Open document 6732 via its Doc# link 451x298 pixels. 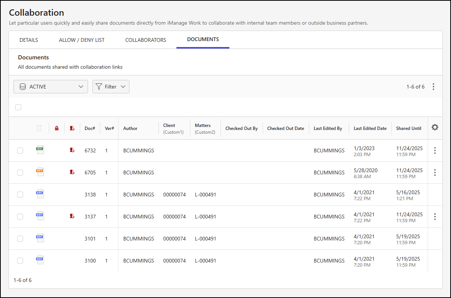click(x=90, y=150)
